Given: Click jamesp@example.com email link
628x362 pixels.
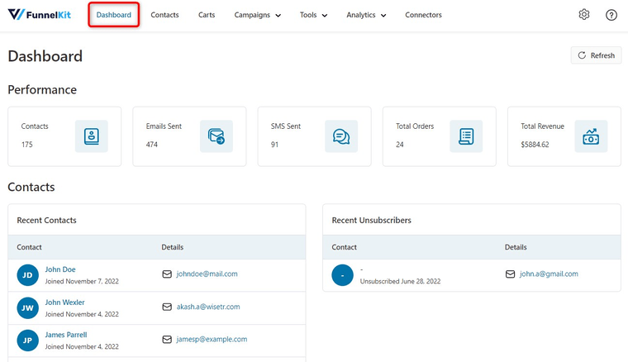Looking at the screenshot, I should [212, 339].
